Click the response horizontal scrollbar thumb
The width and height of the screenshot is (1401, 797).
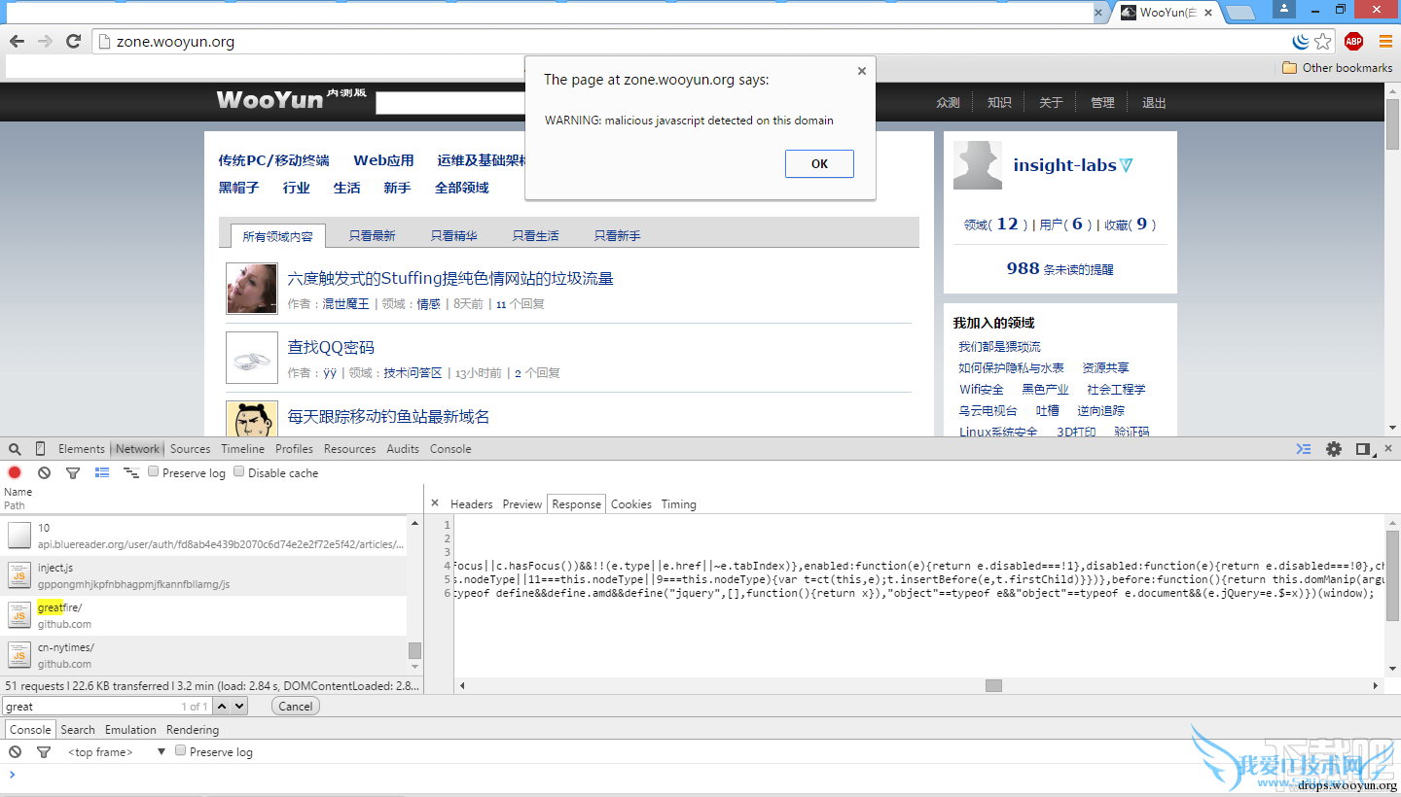click(x=992, y=685)
